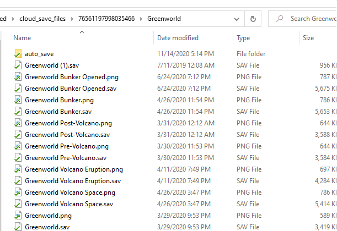Sort files by Name column
Screen dimensions: 337x231
point(22,38)
